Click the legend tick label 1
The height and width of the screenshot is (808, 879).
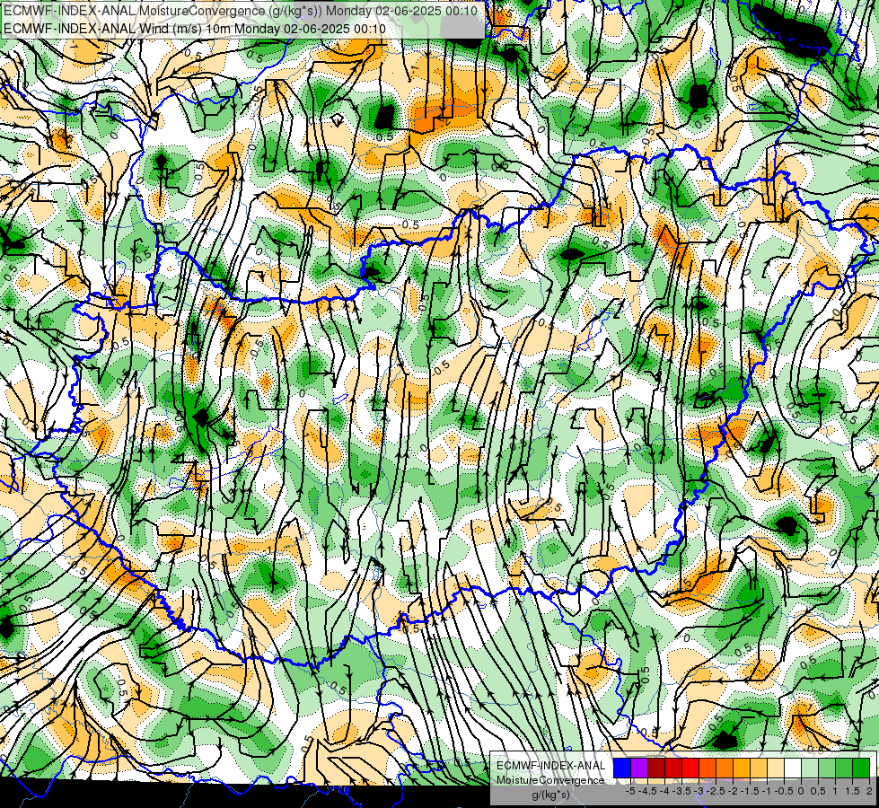pos(835,791)
